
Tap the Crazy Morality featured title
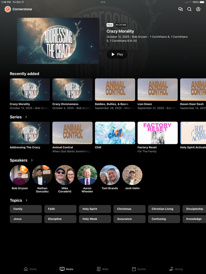[x=120, y=31]
